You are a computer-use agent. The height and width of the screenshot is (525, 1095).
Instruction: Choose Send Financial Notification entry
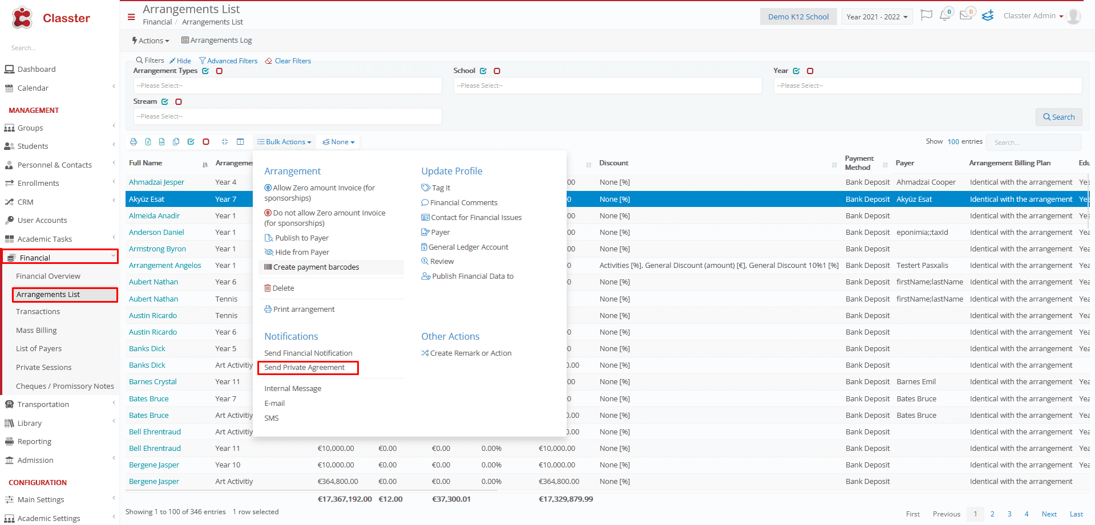pos(308,353)
